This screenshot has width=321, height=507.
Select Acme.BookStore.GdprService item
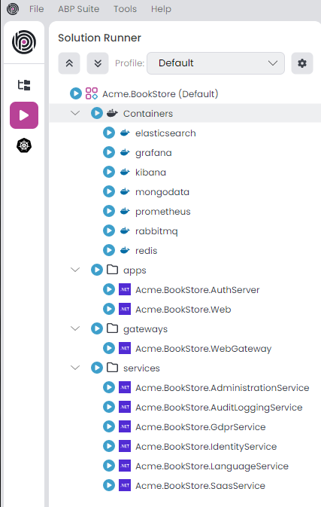coord(200,427)
